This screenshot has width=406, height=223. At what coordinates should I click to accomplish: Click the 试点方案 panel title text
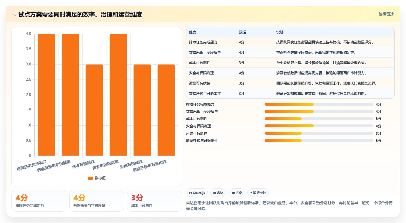pyautogui.click(x=80, y=14)
